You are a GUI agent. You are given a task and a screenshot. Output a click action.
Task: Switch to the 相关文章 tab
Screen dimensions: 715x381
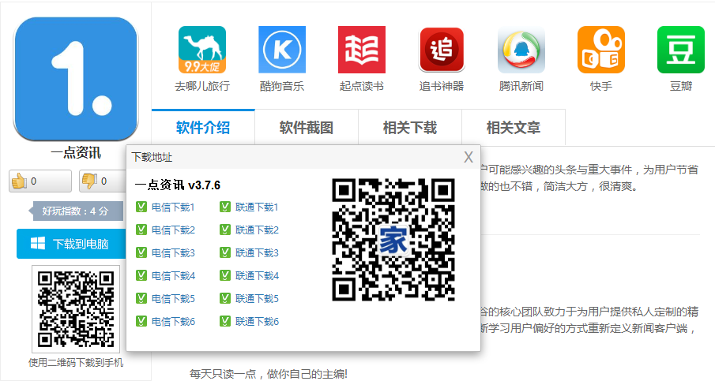514,128
